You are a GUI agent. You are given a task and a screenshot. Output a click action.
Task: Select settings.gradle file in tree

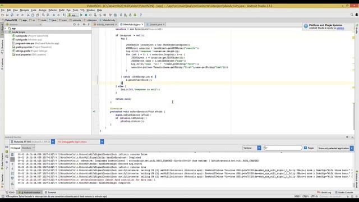(30, 51)
